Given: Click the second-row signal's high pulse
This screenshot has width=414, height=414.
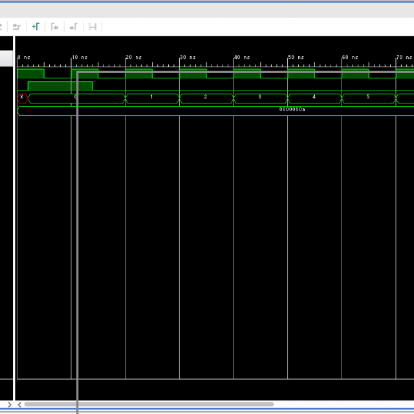Looking at the screenshot, I should [x=60, y=86].
